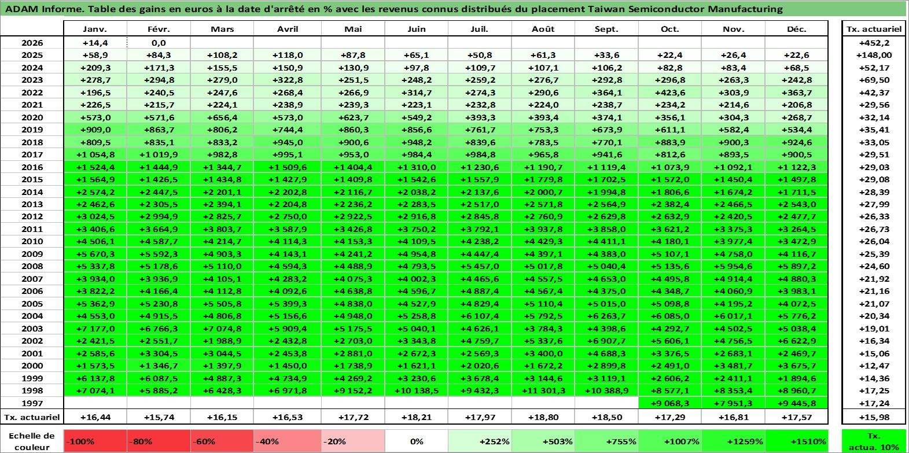
Task: Click the 1998 June value +10 138,5
Action: pos(417,391)
